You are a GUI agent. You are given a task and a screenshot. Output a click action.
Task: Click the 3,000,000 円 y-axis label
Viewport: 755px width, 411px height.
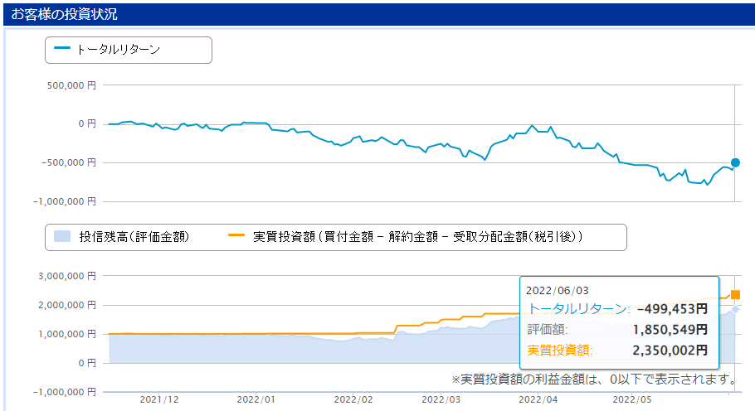coord(67,276)
